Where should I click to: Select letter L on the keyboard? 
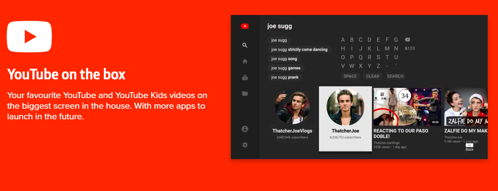[x=378, y=48]
